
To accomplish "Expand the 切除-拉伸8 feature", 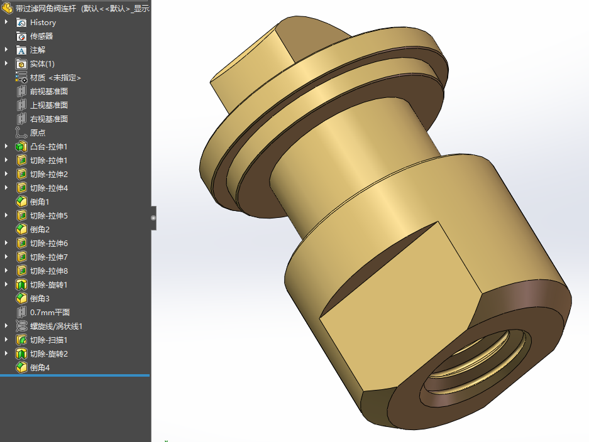I will point(6,271).
